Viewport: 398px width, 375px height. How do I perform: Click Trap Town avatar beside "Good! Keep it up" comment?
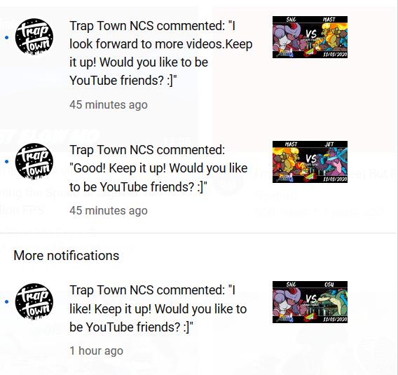34,161
